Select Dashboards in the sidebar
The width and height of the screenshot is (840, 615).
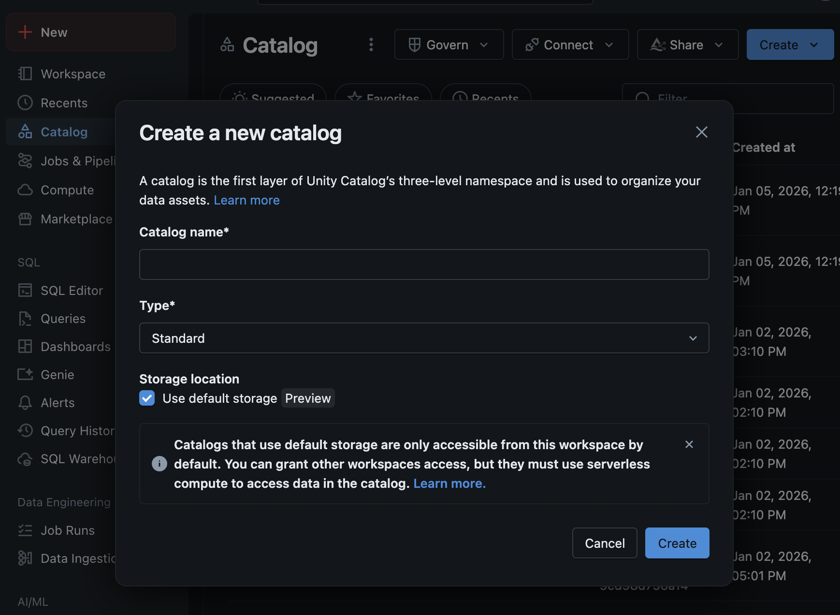[x=75, y=347]
